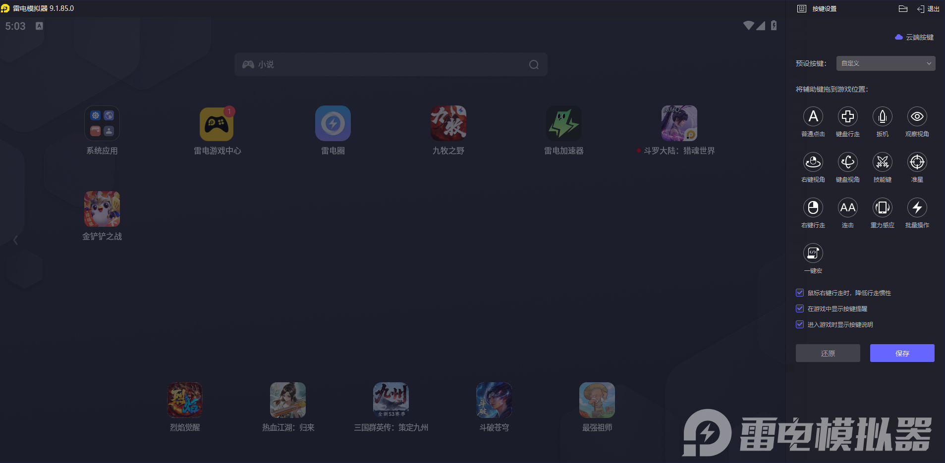
Task: Launch 雷电游戏中心 app
Action: coord(217,123)
